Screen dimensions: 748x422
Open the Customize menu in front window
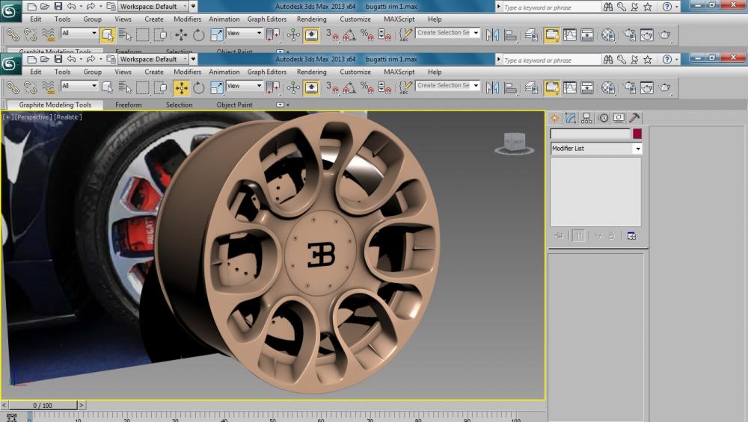pyautogui.click(x=355, y=72)
